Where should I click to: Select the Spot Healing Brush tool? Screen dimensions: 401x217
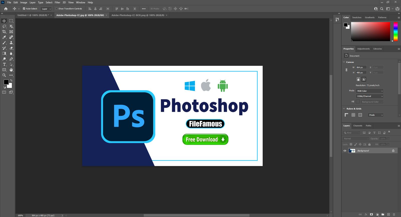pos(11,37)
